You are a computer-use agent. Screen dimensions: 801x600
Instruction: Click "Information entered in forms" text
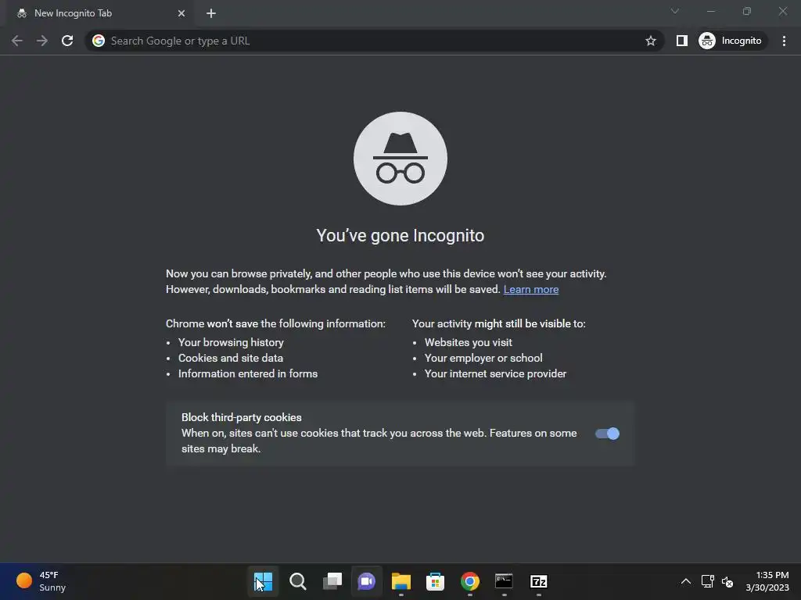tap(248, 374)
